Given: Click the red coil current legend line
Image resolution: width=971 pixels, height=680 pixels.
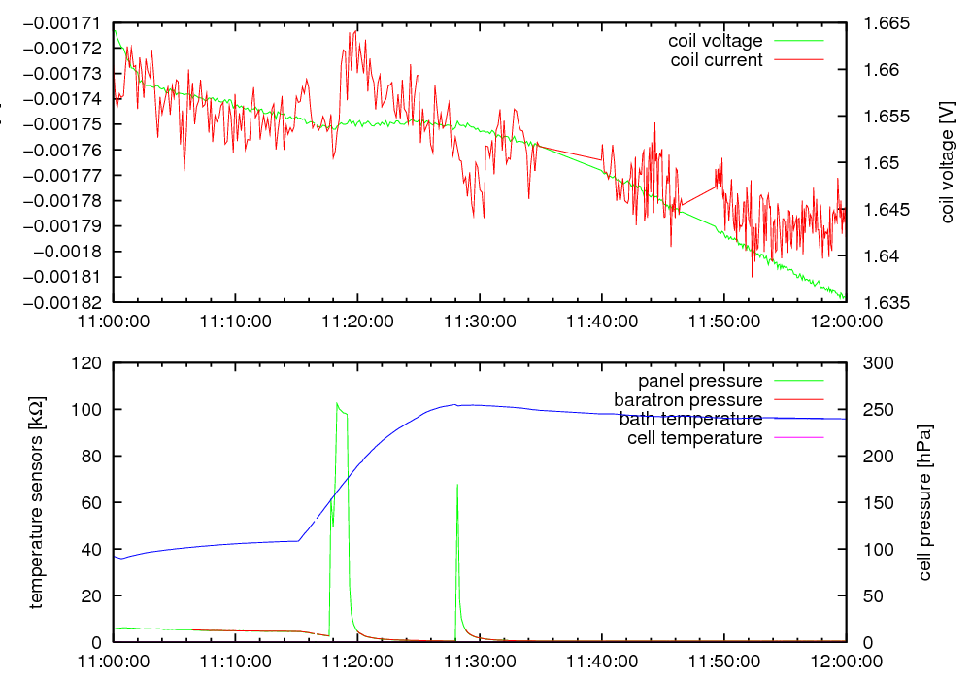Looking at the screenshot, I should pyautogui.click(x=797, y=60).
